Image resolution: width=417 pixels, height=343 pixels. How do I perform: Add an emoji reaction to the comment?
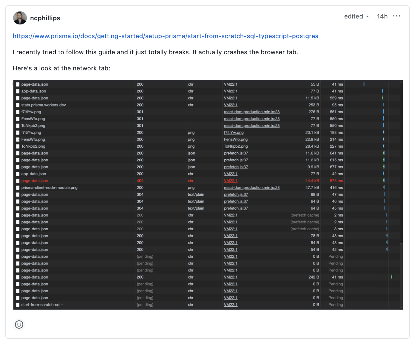[19, 324]
